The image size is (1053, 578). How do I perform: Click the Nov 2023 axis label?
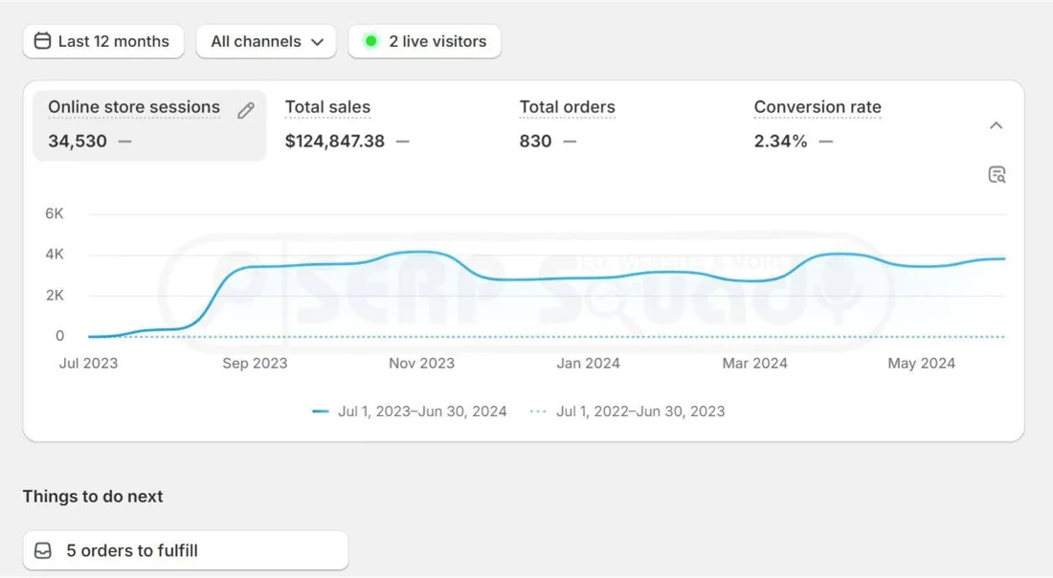click(x=422, y=364)
